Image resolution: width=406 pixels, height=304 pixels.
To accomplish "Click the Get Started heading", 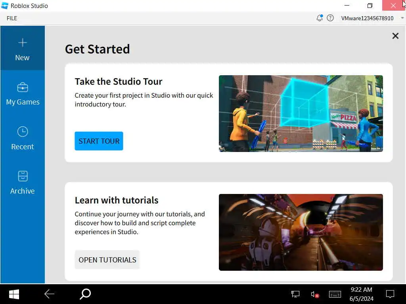I will 98,49.
